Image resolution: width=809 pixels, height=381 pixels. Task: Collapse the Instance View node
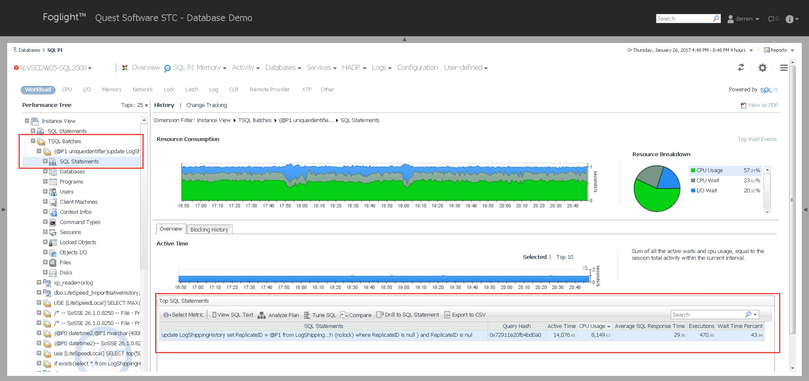(x=27, y=121)
